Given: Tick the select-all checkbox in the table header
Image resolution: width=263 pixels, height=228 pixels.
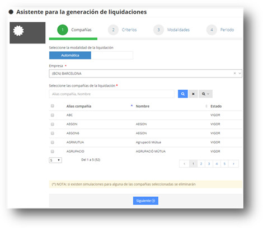Looking at the screenshot, I should click(53, 106).
